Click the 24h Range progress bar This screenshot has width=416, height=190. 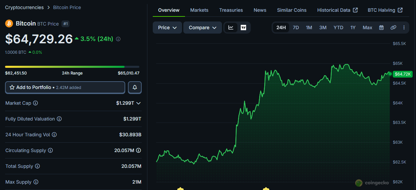[x=72, y=67]
